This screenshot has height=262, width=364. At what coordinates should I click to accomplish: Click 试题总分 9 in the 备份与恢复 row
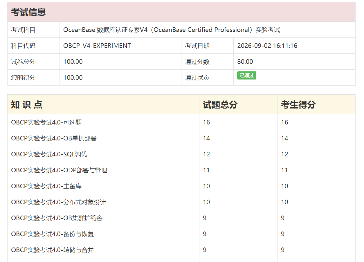click(x=205, y=234)
